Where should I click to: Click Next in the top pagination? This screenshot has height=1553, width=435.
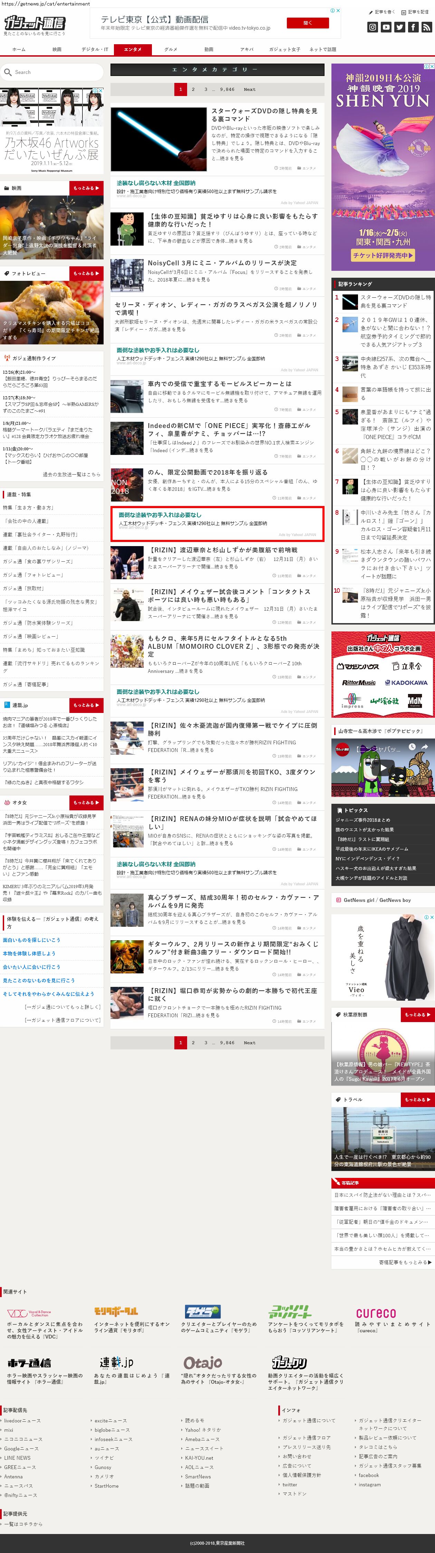pos(249,89)
